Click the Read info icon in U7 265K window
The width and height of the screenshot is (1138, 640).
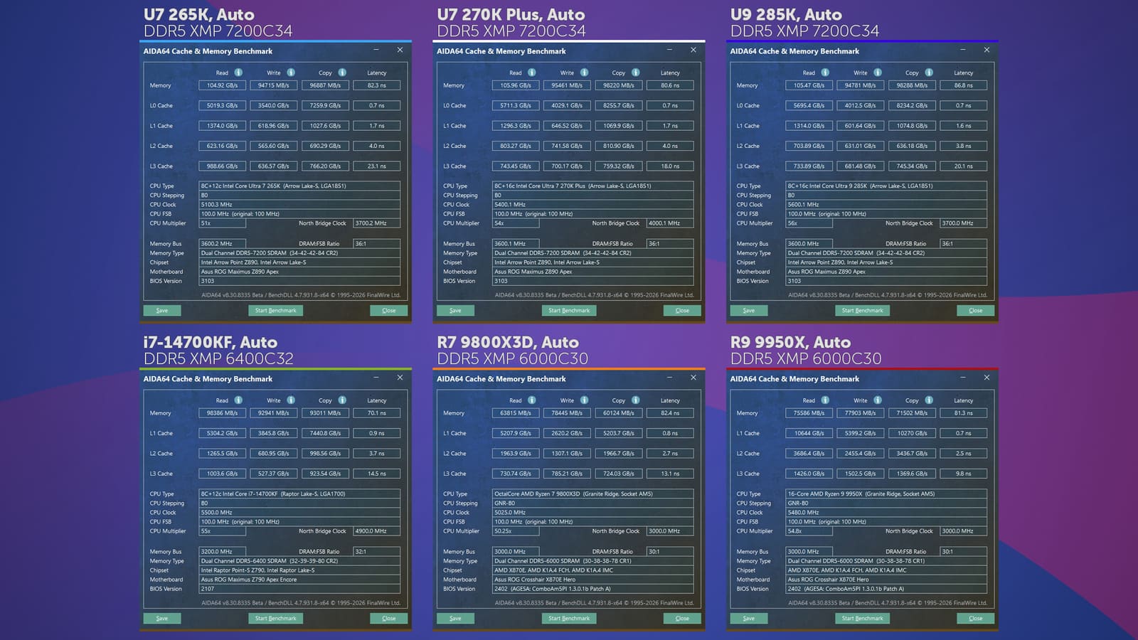pyautogui.click(x=238, y=73)
